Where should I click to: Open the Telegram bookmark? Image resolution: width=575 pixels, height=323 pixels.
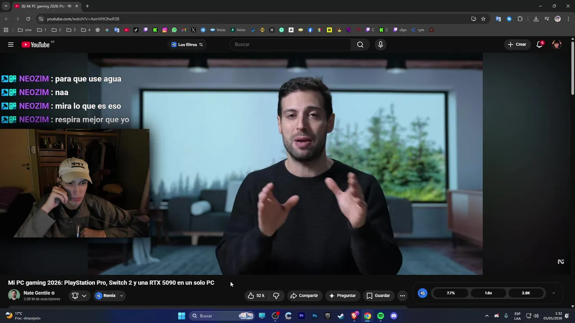203,30
